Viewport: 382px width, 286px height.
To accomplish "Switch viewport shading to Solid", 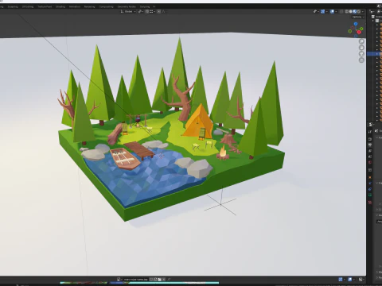I will (x=351, y=11).
